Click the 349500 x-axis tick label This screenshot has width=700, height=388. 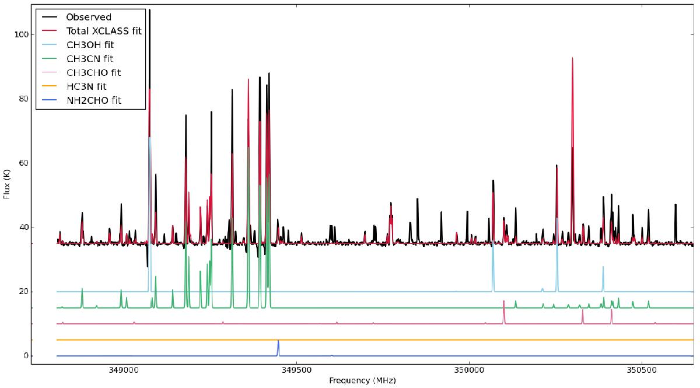tap(296, 370)
